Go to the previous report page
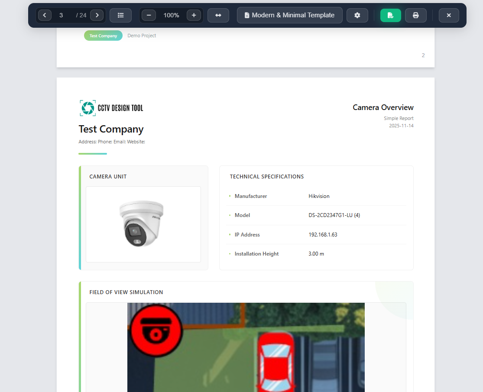Screen dimensions: 483x392 tap(45, 15)
